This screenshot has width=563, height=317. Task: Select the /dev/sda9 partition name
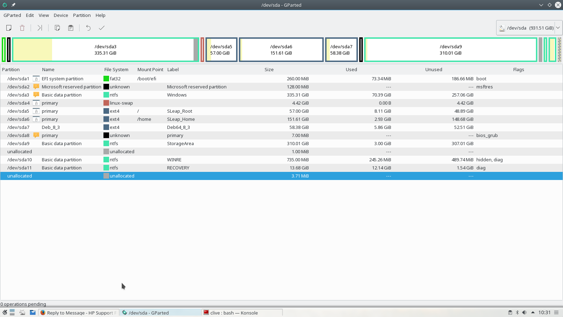pyautogui.click(x=18, y=143)
